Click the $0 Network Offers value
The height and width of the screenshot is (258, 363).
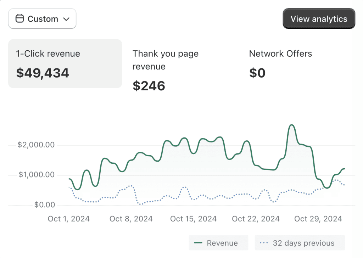tap(257, 73)
